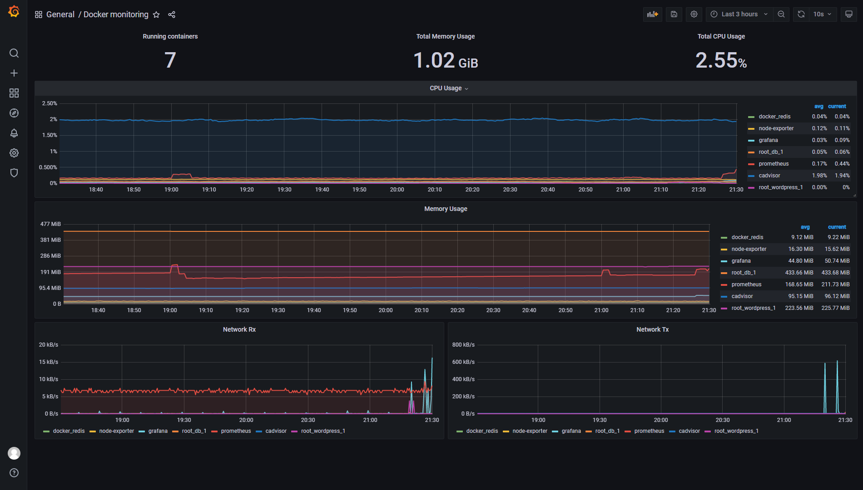Sort CPU legend by current column
863x490 pixels.
click(x=837, y=106)
